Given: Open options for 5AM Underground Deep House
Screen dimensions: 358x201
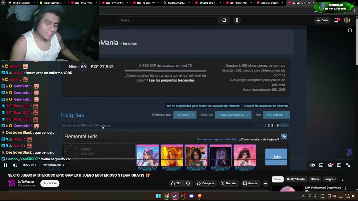Looking at the screenshot, I should coord(345,188).
